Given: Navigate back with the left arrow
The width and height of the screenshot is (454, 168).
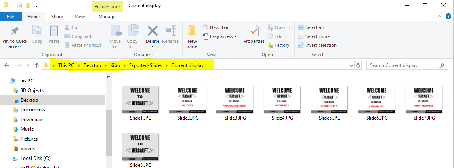Looking at the screenshot, I should coord(7,65).
